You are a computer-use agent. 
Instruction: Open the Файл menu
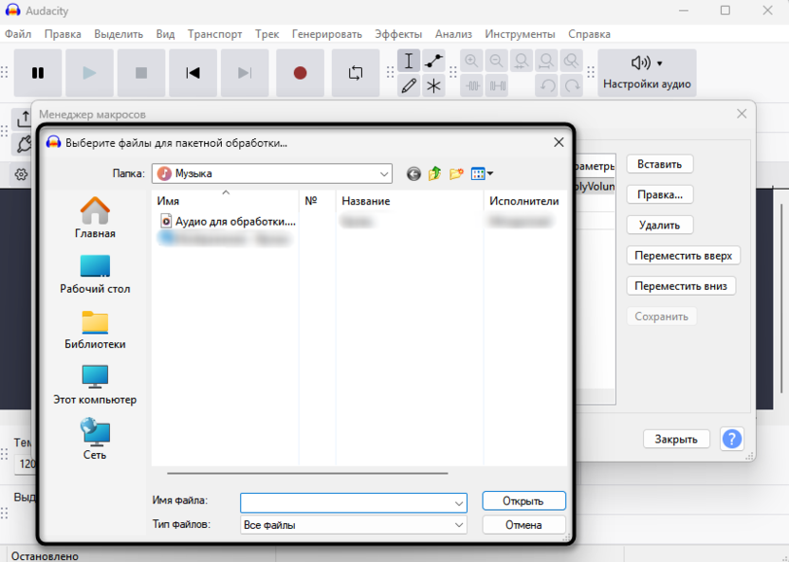click(18, 34)
